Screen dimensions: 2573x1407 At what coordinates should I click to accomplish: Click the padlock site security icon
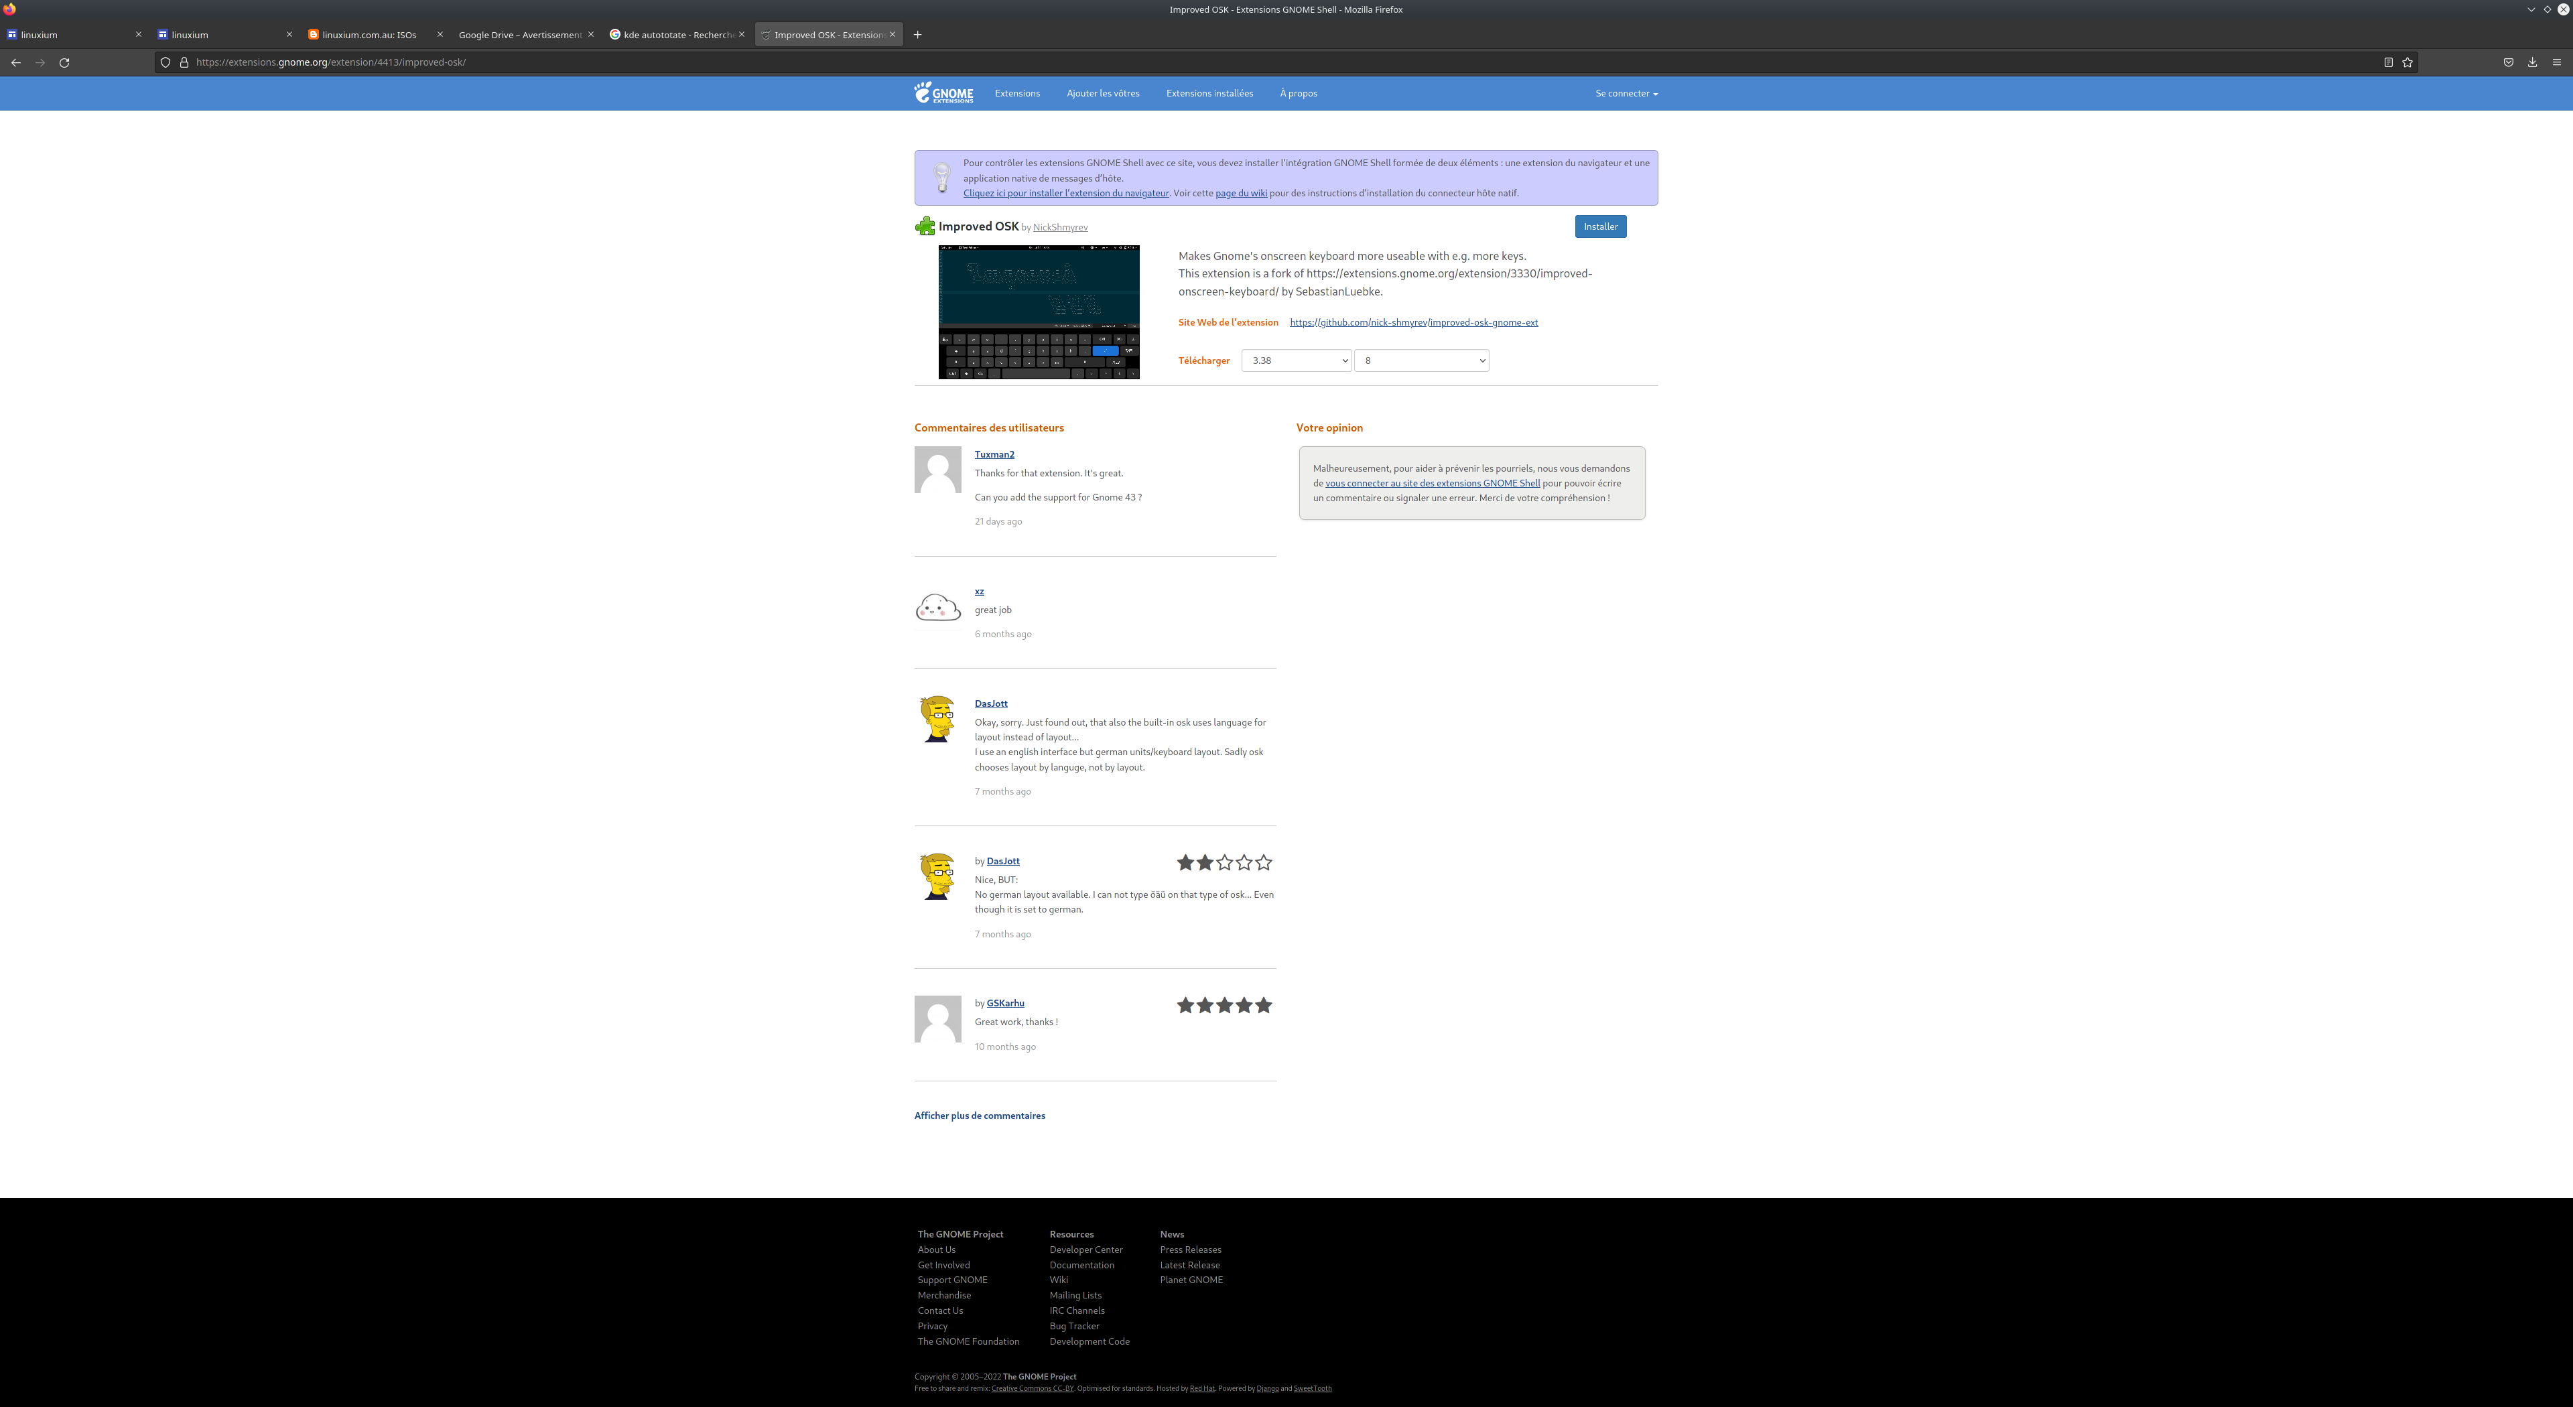[x=184, y=62]
